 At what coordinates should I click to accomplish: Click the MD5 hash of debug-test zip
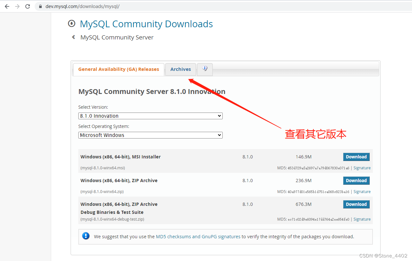coord(319,219)
